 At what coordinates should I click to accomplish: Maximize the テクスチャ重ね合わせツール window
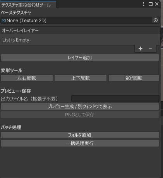click(151, 4)
